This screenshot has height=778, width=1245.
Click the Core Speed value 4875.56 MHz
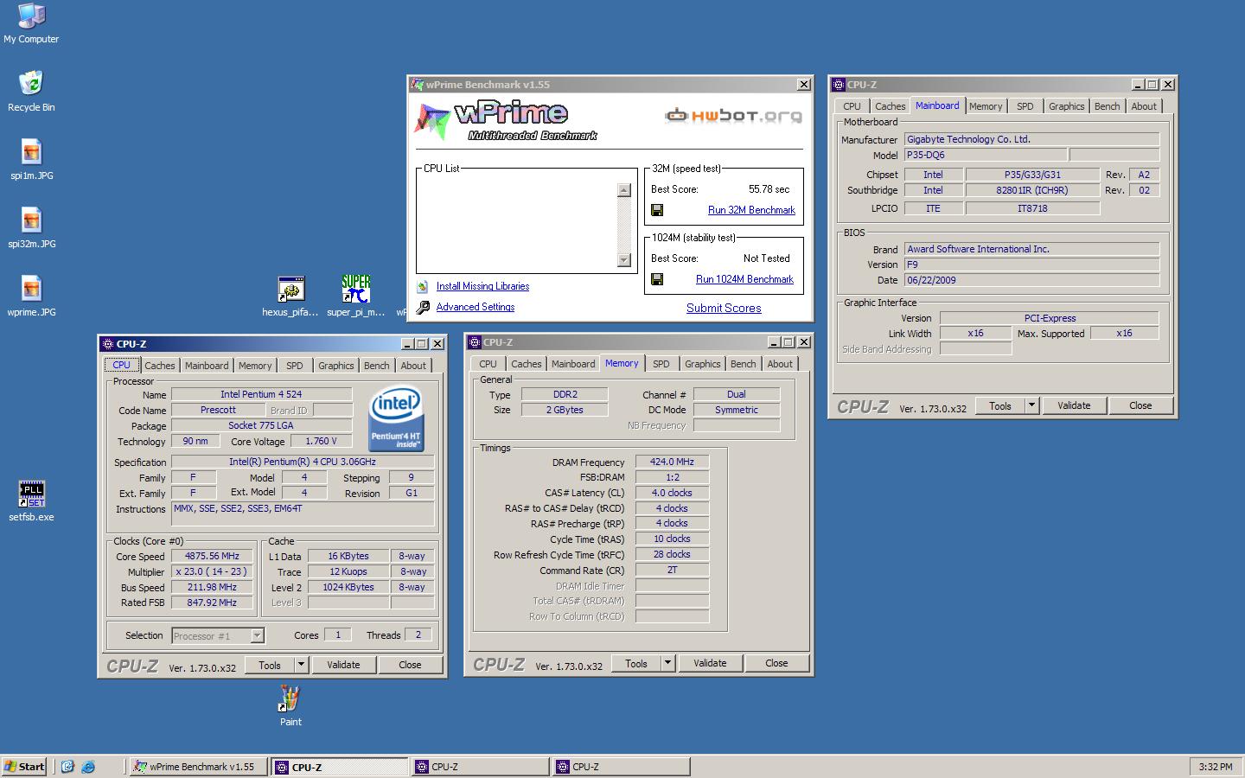point(212,556)
